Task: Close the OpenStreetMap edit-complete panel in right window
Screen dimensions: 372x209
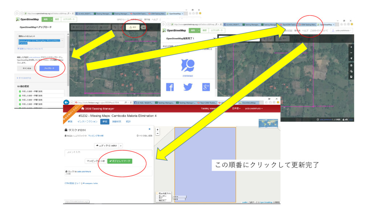Action: pyautogui.click(x=214, y=38)
